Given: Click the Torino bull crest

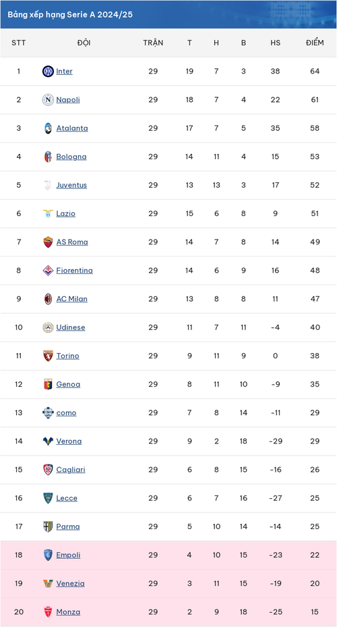Looking at the screenshot, I should 48,356.
